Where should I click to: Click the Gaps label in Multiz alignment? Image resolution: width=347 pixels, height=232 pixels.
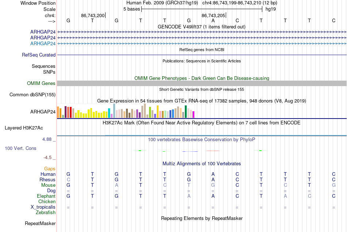tap(50, 169)
